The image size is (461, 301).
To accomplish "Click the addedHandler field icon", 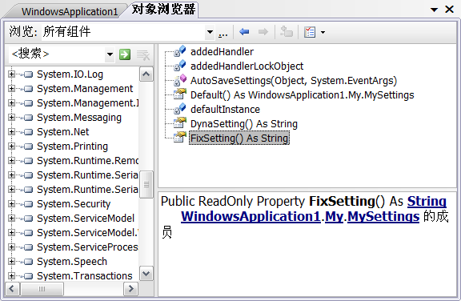I will coord(179,51).
